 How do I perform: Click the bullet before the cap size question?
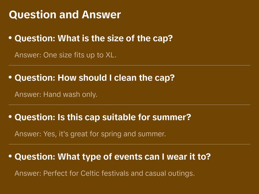pyautogui.click(x=10, y=38)
